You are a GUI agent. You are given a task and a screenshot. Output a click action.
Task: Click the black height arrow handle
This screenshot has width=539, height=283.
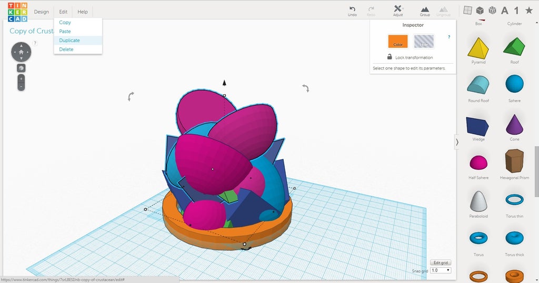click(224, 83)
